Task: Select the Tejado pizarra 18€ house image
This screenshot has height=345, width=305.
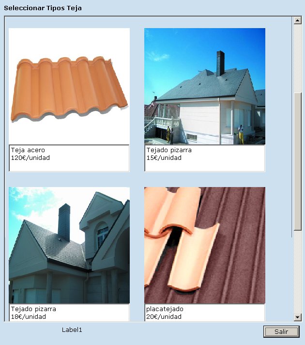Action: 69,245
